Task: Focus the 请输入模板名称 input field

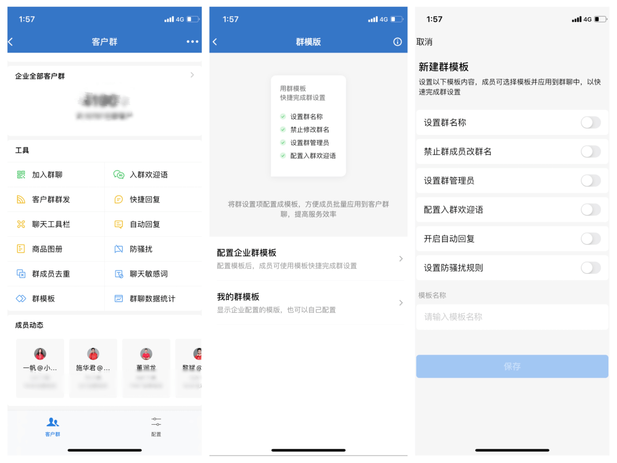Action: [512, 317]
